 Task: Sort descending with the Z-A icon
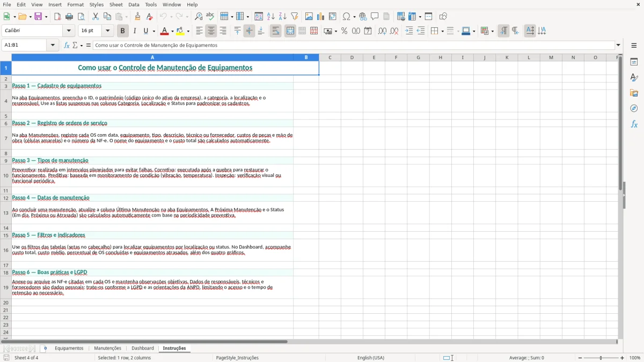tap(283, 17)
